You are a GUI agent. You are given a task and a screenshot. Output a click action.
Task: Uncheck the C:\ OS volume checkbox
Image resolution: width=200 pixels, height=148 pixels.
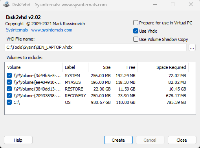pyautogui.click(x=9, y=102)
